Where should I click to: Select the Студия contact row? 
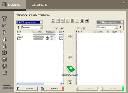coord(40,37)
